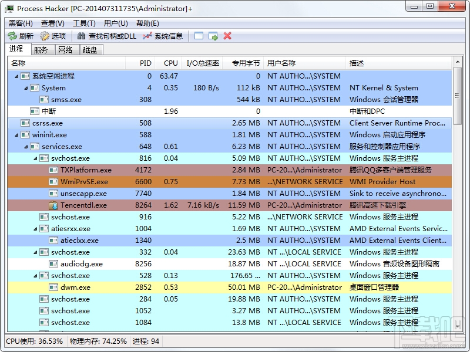
Task: Click the Refresh (刷新) toolbar button
Action: tap(21, 36)
